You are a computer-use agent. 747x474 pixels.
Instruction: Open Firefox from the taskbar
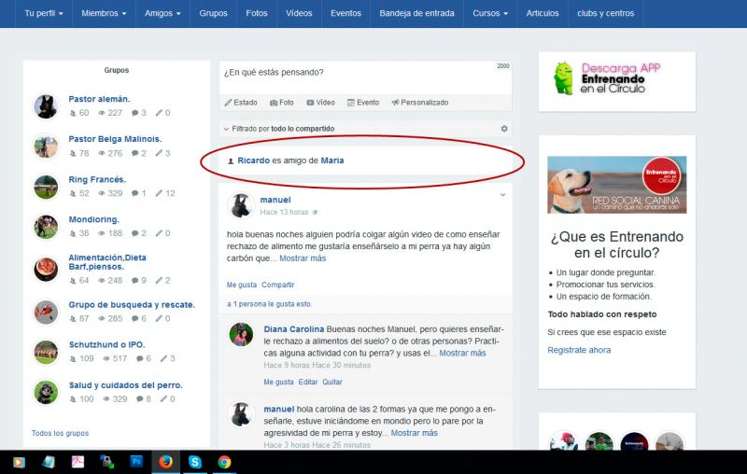(x=165, y=462)
